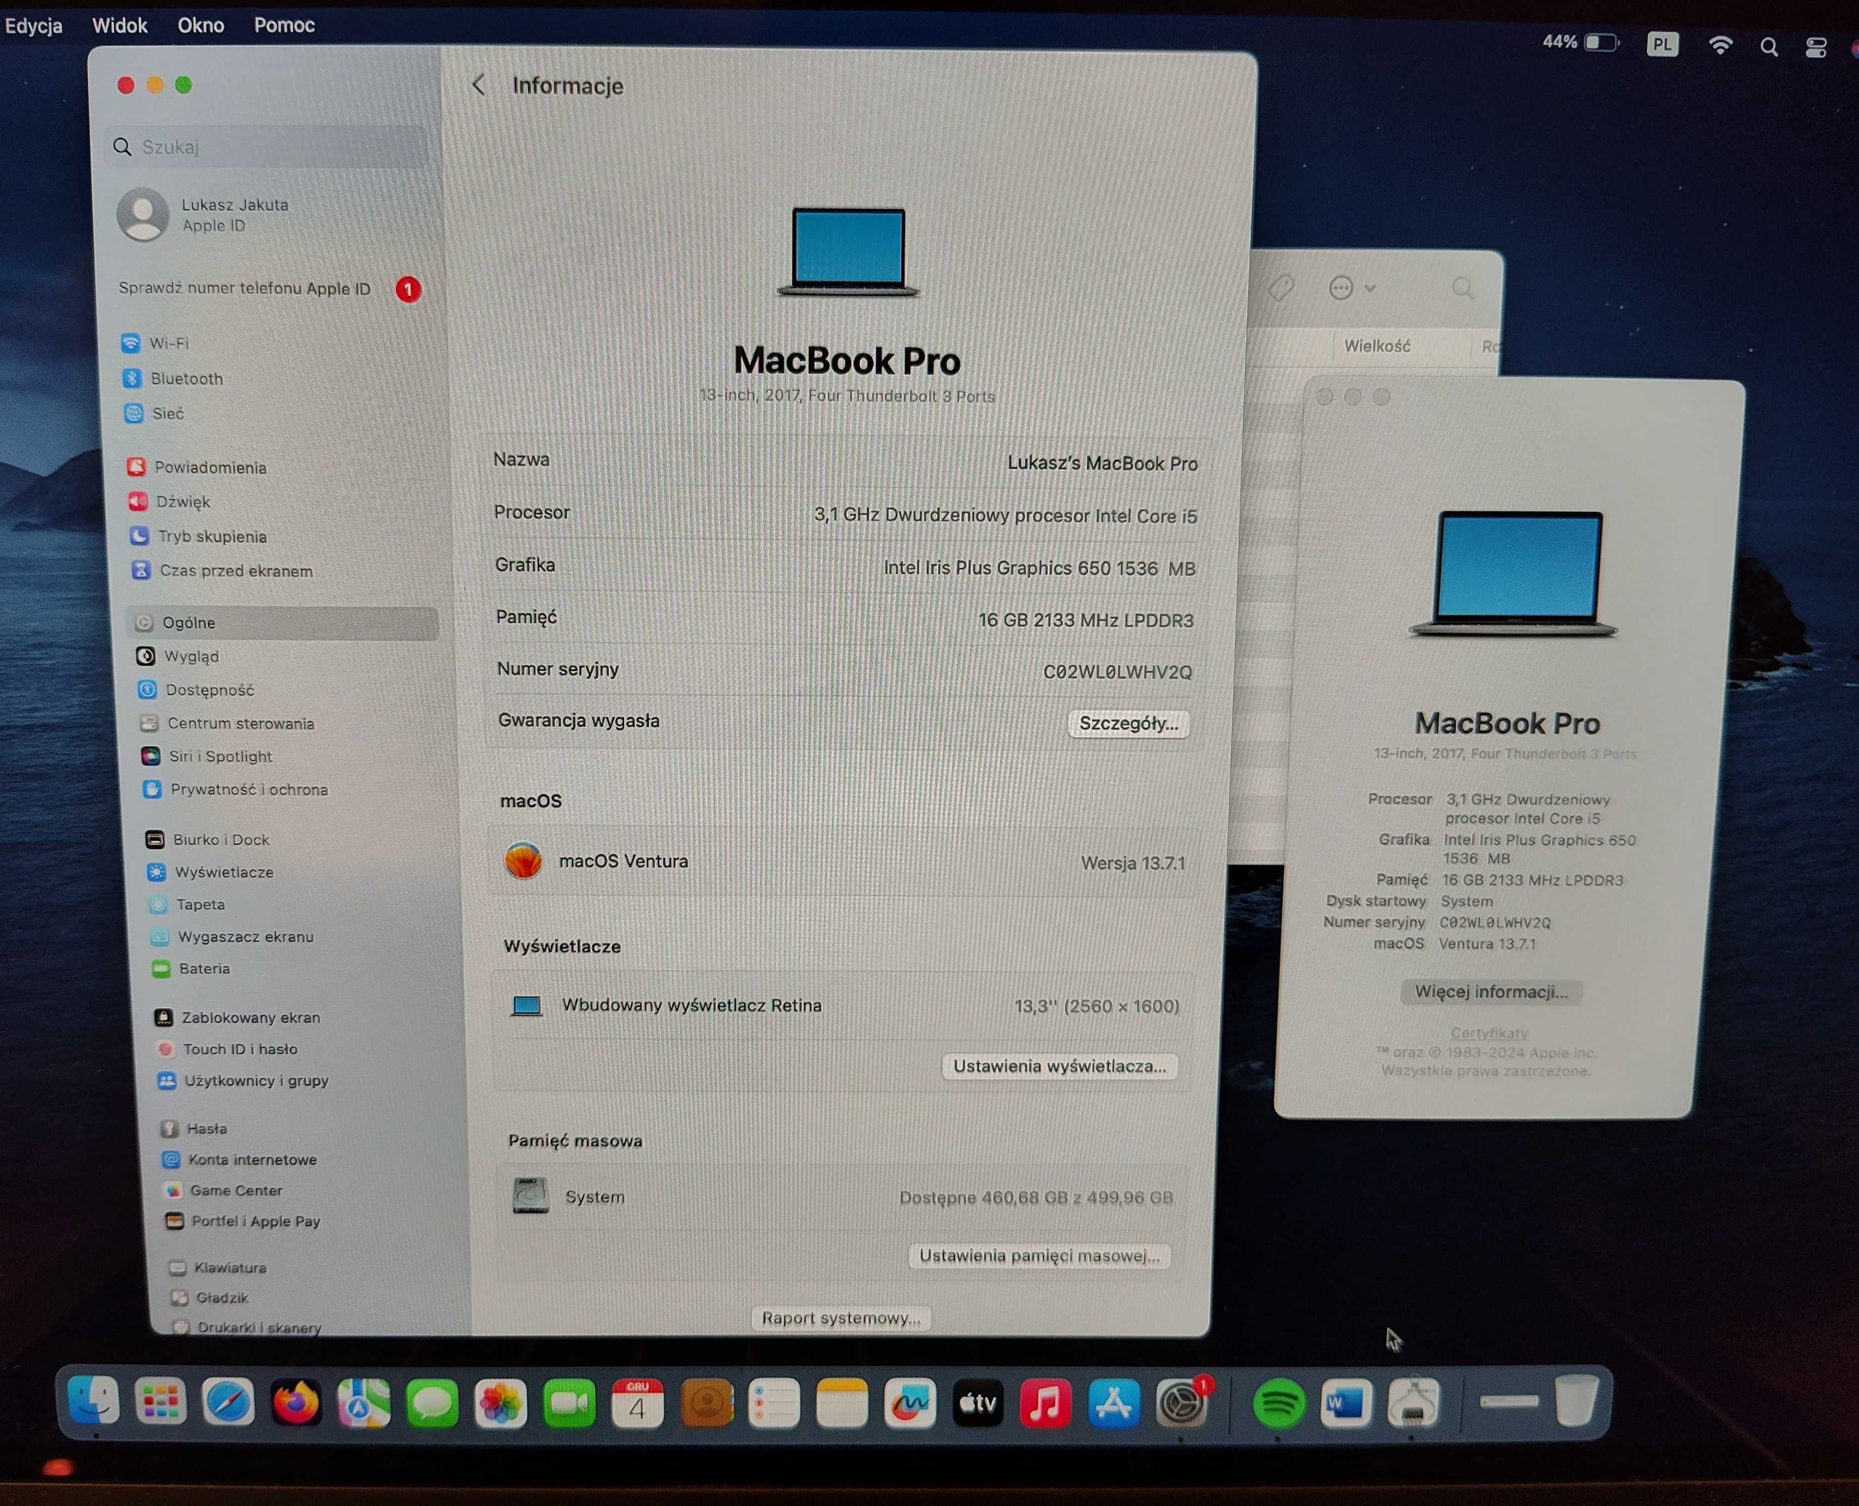Image resolution: width=1859 pixels, height=1506 pixels.
Task: Click tag icon in Finder window toolbar
Action: point(1281,287)
